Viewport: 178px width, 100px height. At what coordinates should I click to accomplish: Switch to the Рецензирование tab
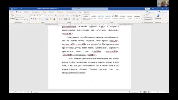tap(71, 12)
